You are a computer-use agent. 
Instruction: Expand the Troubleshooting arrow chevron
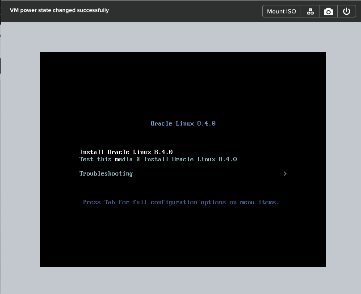click(x=285, y=174)
